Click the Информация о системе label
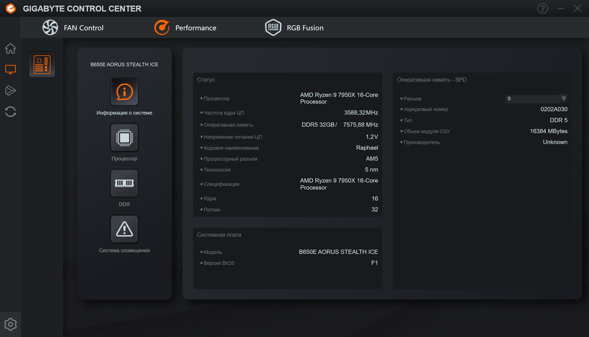This screenshot has width=589, height=337. [124, 113]
